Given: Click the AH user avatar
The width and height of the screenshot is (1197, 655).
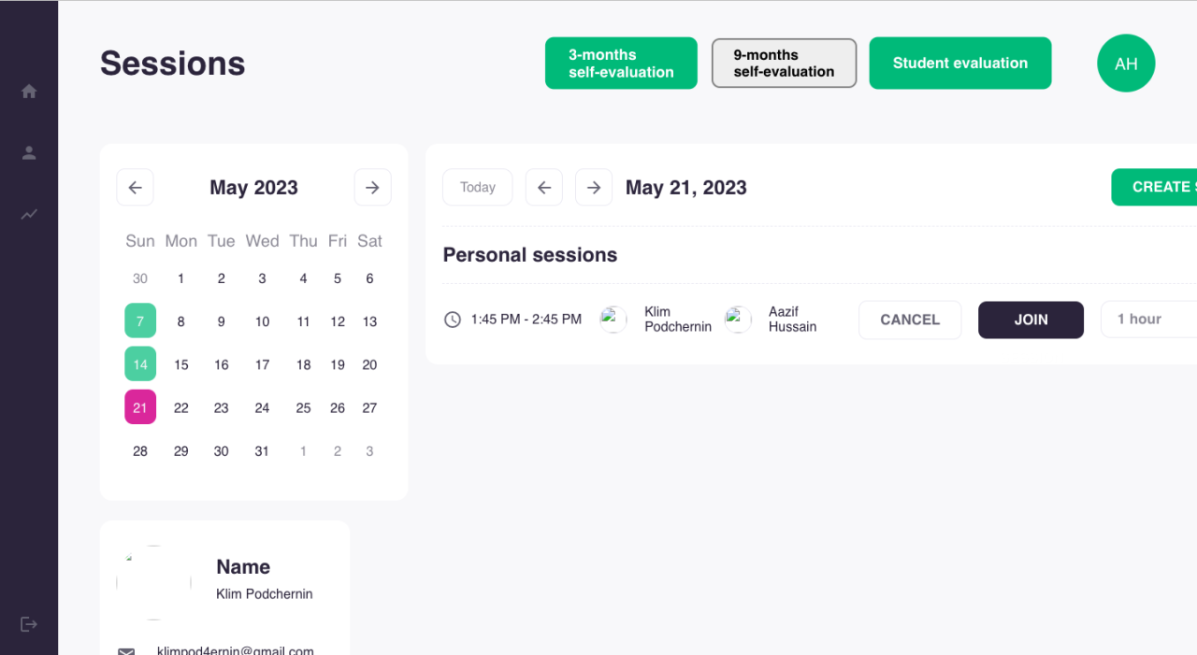Looking at the screenshot, I should click(1126, 64).
